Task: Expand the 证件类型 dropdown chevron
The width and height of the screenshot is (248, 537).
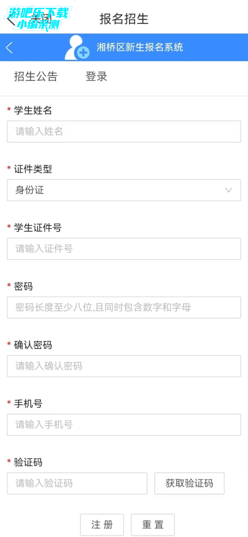Action: coord(229,190)
